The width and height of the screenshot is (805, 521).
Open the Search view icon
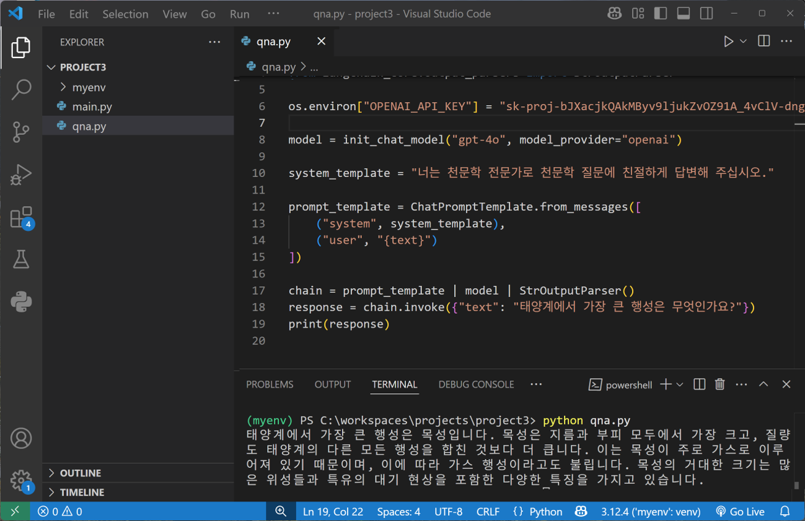21,90
